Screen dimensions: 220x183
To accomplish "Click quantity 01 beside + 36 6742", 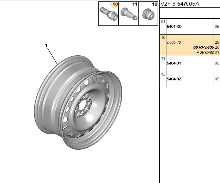I will [x=217, y=52].
